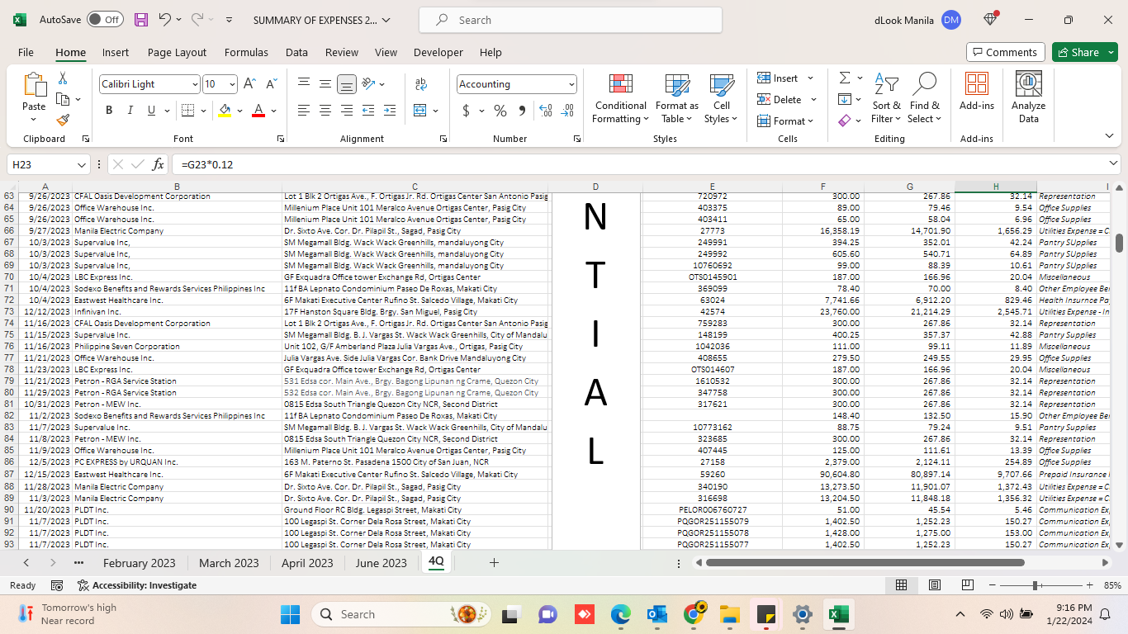
Task: Open the Formulas ribbon tab
Action: (x=246, y=52)
